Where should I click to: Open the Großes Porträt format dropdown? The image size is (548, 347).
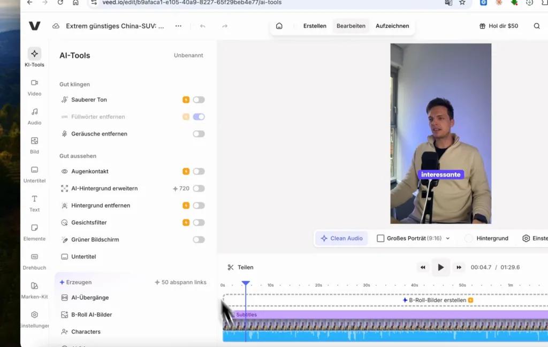(x=413, y=238)
